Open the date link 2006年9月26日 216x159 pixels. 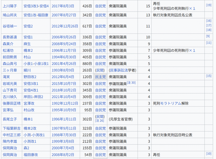click(x=64, y=37)
